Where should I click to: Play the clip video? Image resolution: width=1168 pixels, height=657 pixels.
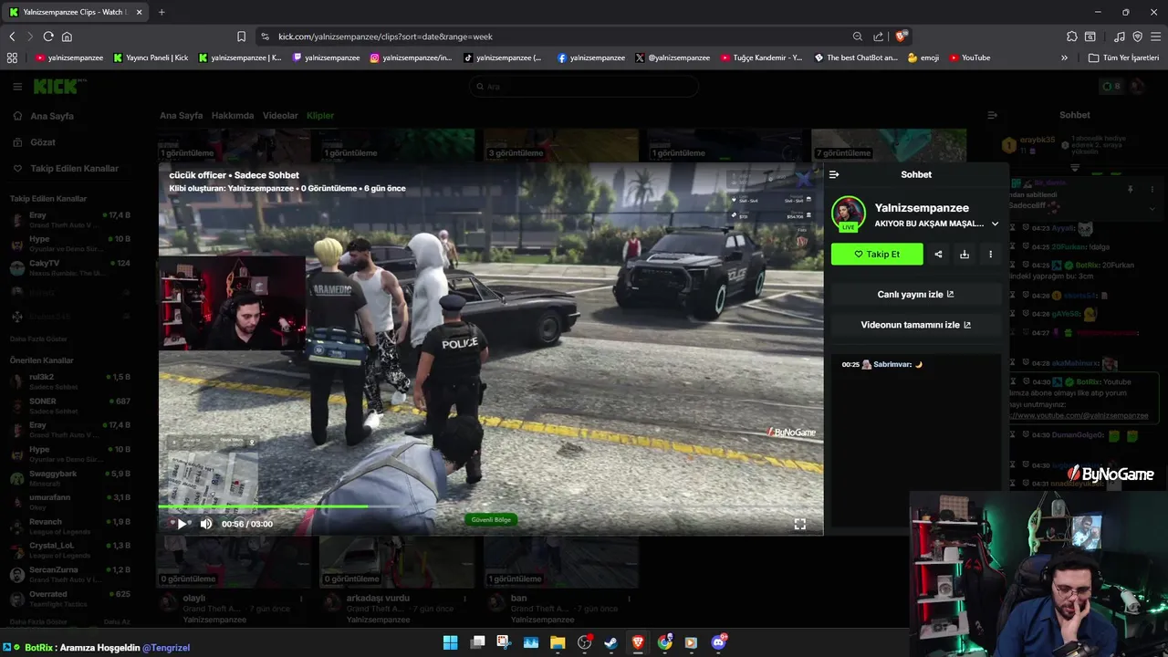point(182,524)
